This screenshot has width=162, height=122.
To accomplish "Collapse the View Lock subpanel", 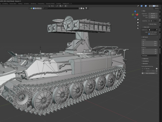I will coord(146,27).
